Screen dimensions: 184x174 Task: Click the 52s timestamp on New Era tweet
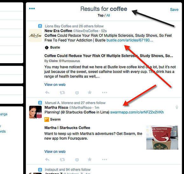tap(104, 31)
